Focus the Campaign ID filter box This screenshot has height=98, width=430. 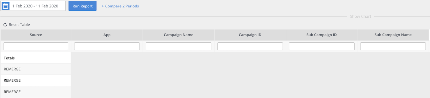point(250,46)
